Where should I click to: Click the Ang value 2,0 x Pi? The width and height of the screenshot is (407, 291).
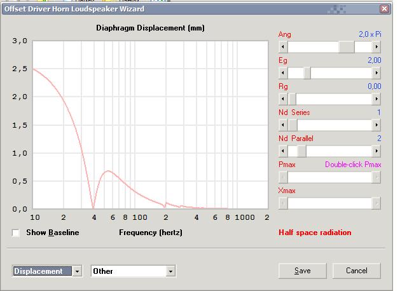tap(370, 34)
